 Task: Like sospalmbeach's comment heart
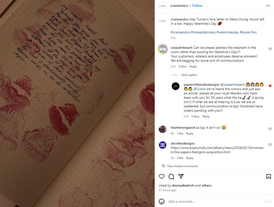coord(270,49)
